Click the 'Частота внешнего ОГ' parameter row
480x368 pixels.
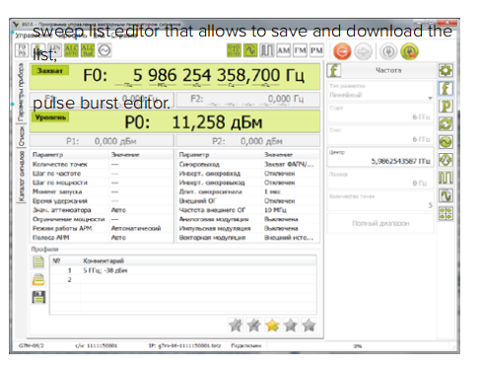248,210
